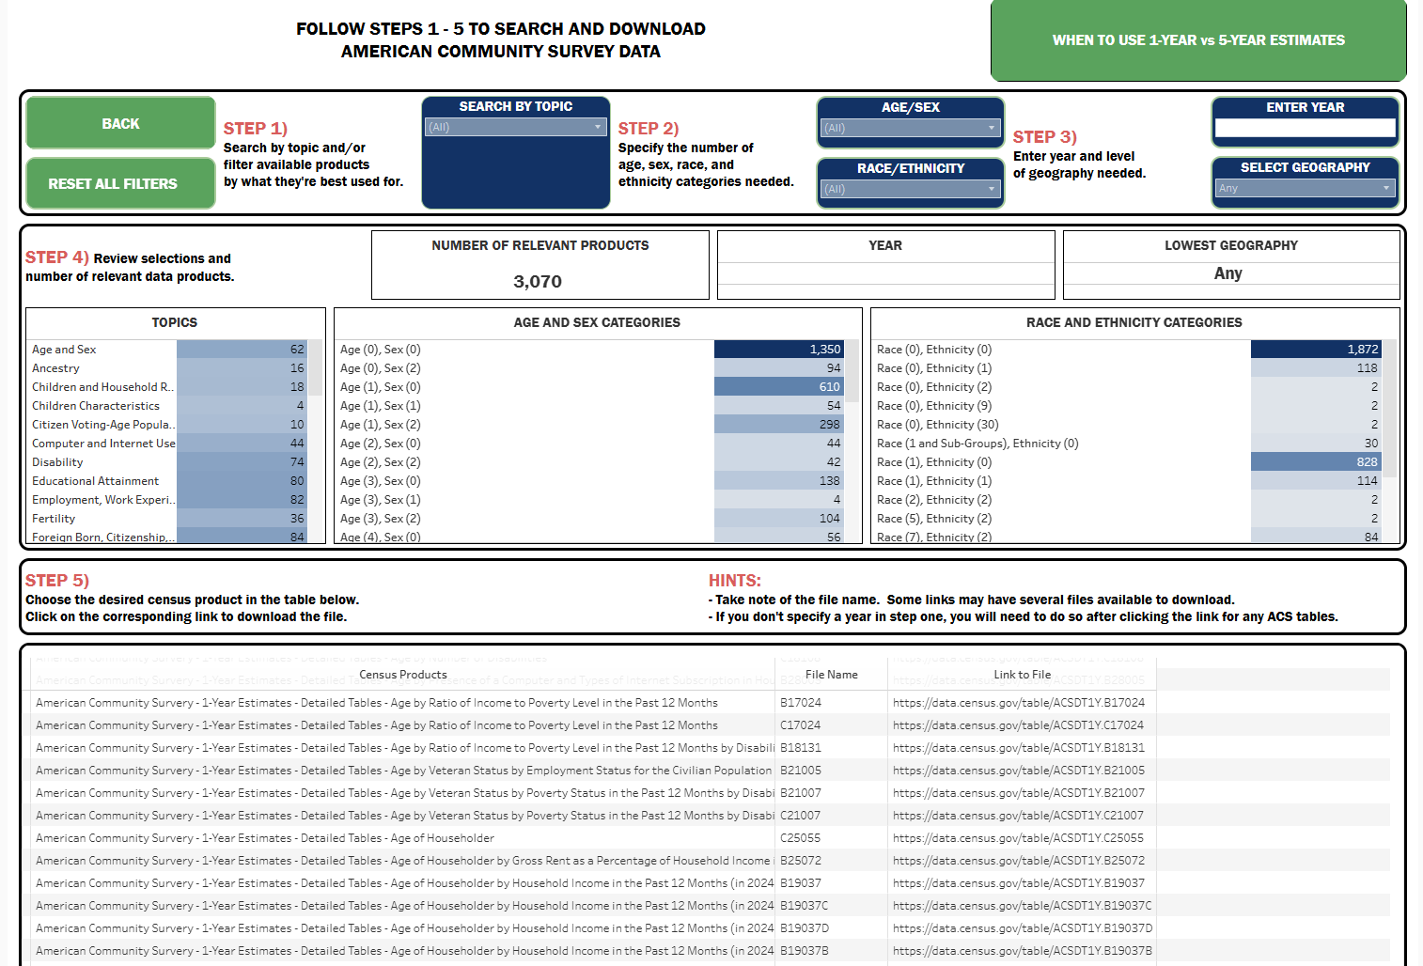Select the Disability topic row
1423x966 pixels.
pos(169,462)
